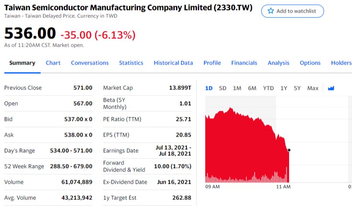Add stock to watchlist

[x=293, y=11]
